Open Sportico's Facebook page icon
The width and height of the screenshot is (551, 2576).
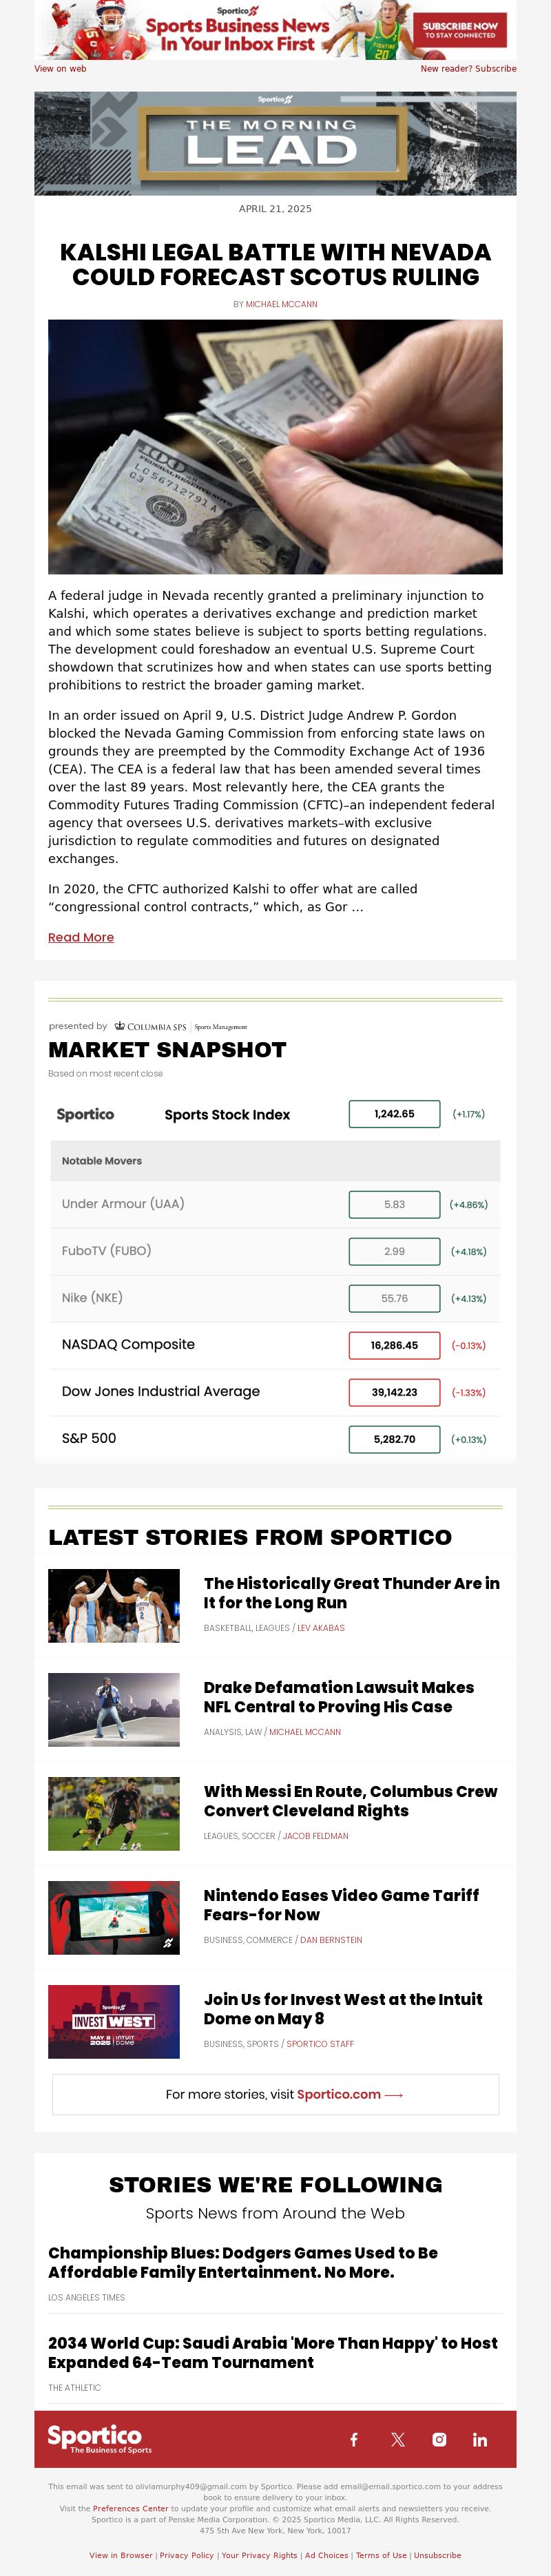354,2439
